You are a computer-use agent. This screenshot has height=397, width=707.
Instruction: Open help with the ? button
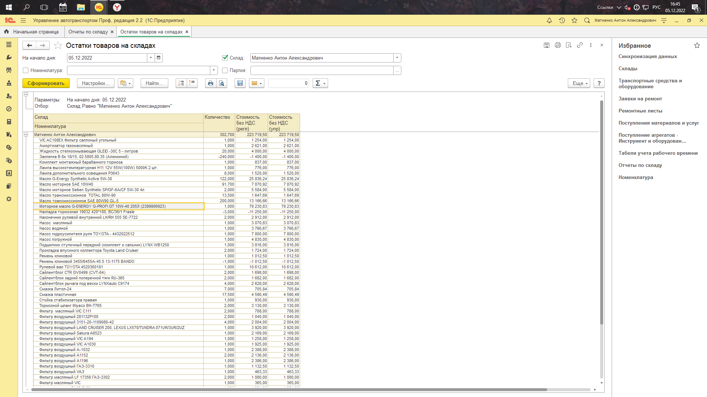599,83
